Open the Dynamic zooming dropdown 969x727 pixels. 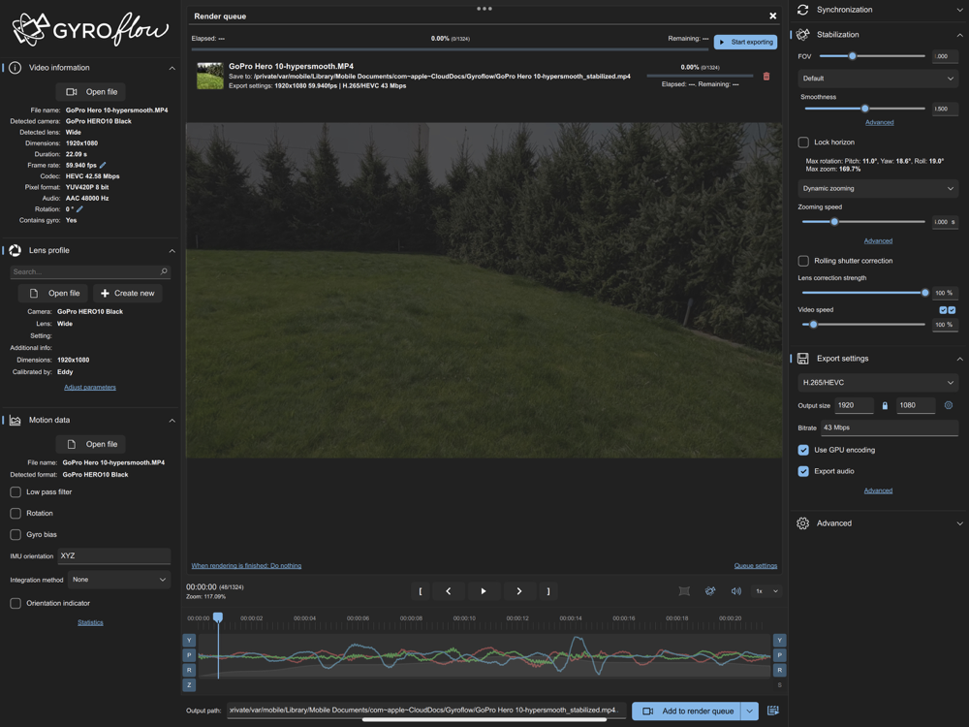878,189
